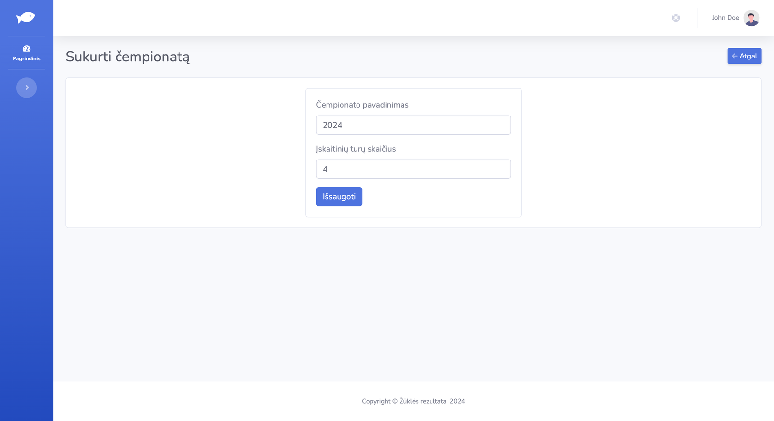Click the left arrow icon in Atgal

(x=734, y=56)
